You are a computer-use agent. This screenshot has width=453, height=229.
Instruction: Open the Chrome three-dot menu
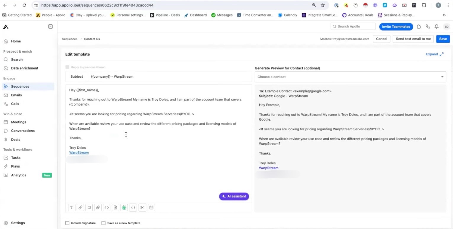tap(448, 5)
